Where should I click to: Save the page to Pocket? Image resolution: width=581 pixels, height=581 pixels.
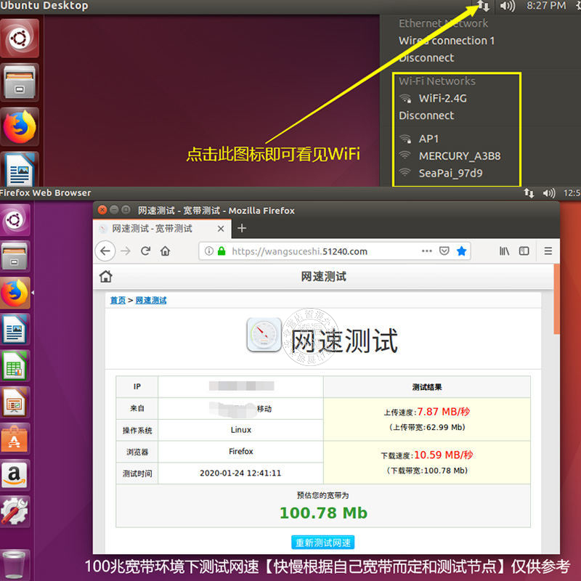pos(444,251)
